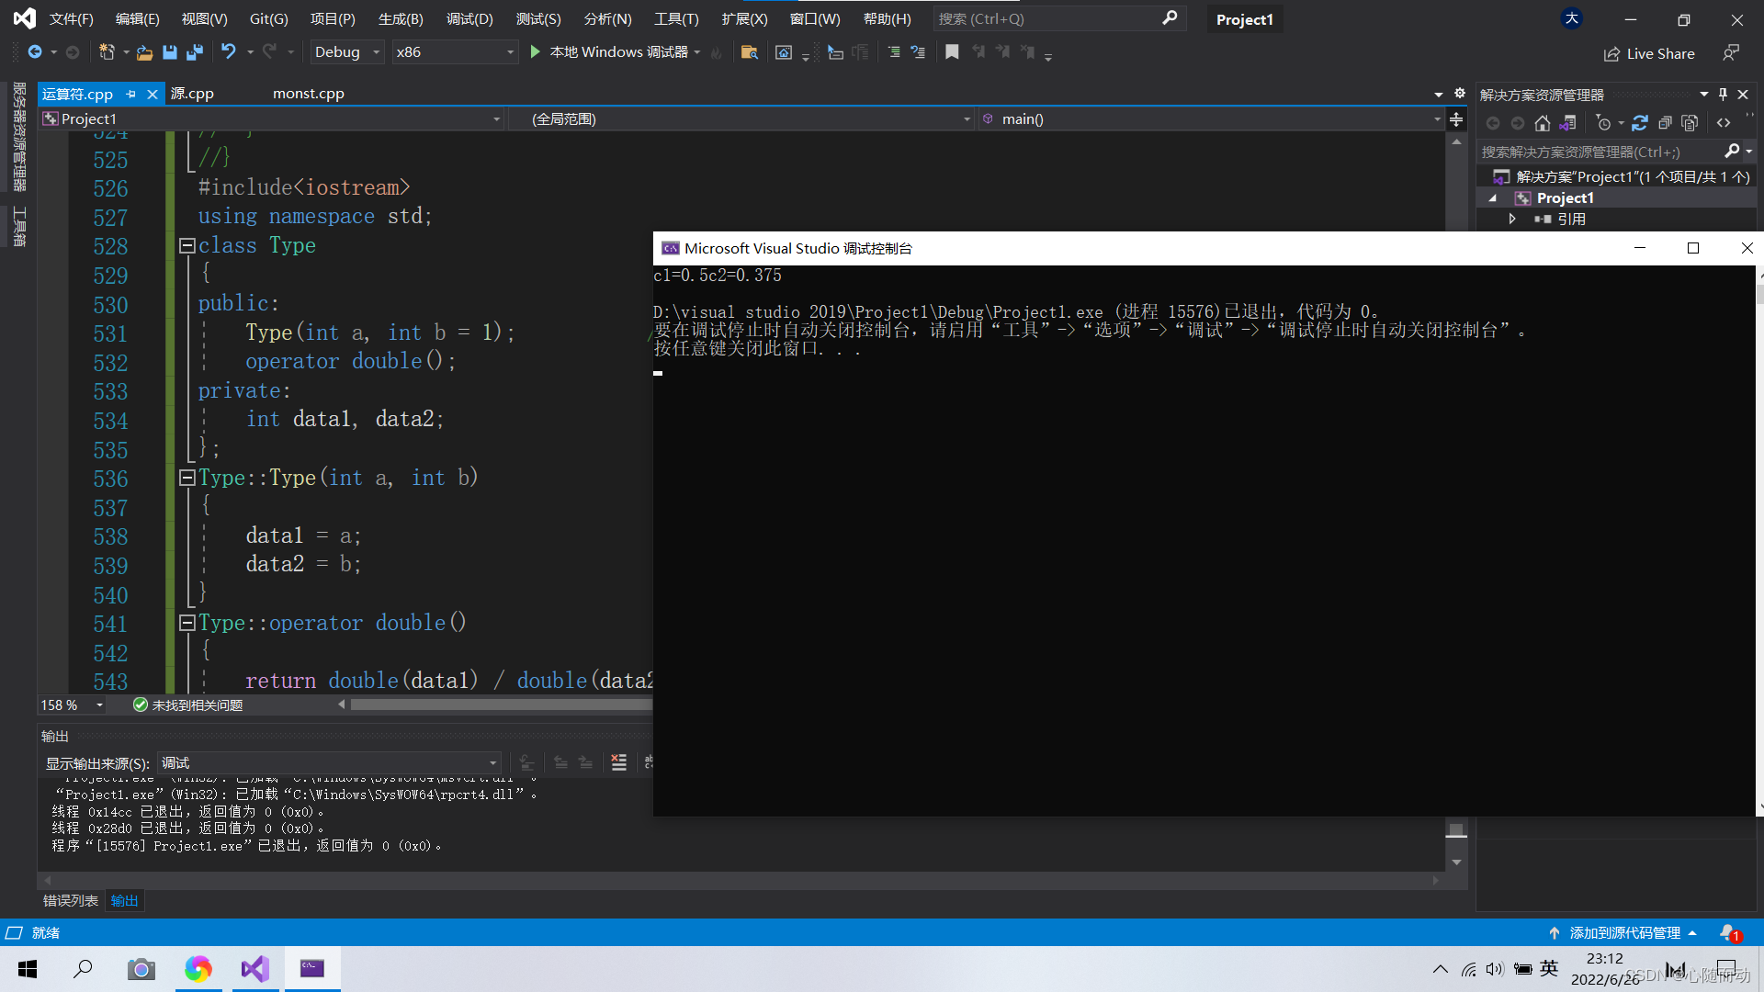This screenshot has width=1764, height=992.
Task: Open the 编辑(E) menu
Action: 138,18
